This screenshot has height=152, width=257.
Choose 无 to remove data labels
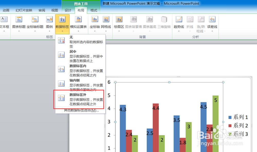tap(71, 37)
